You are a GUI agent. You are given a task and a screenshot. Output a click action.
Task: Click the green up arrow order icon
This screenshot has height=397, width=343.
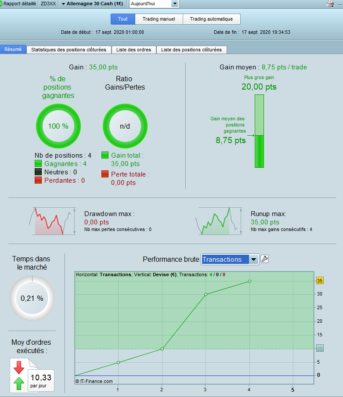click(19, 383)
